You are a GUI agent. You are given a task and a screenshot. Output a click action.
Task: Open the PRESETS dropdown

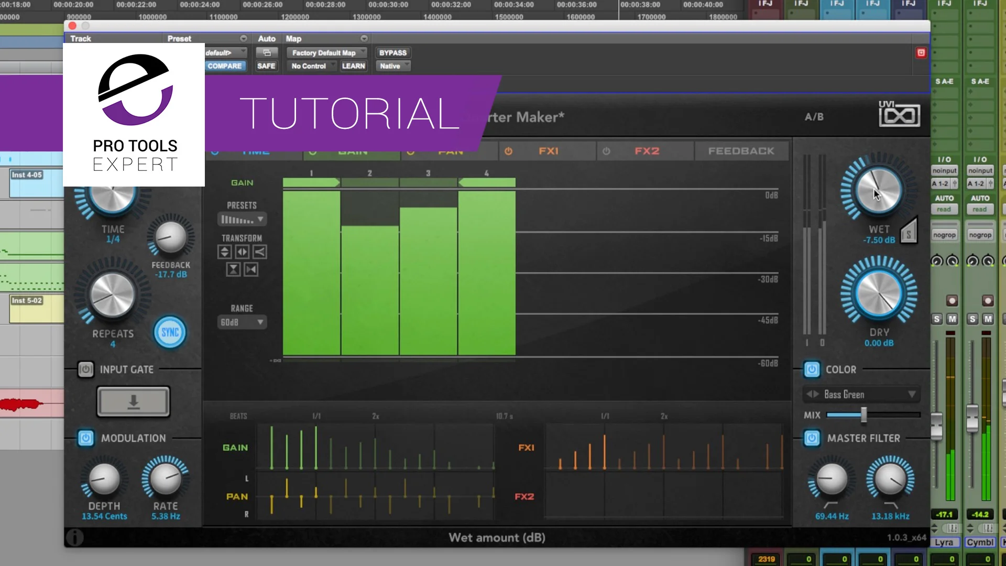(242, 219)
